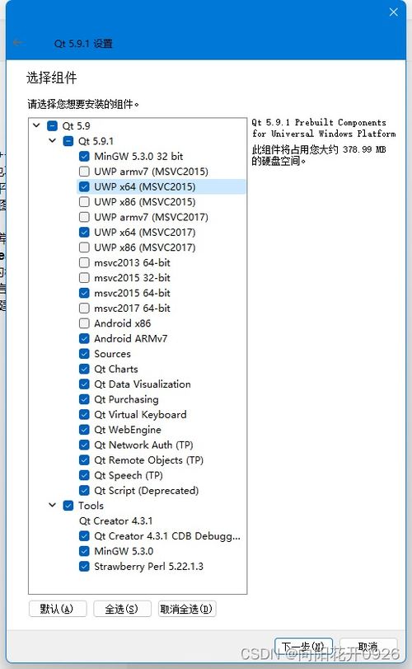Image resolution: width=412 pixels, height=669 pixels.
Task: Uncheck Strawberry Perl 5.22.1.3
Action: coord(84,566)
